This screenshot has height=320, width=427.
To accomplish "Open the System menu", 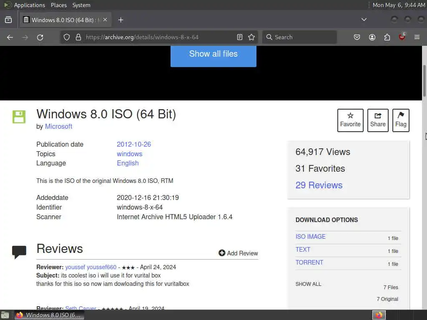I will point(81,5).
